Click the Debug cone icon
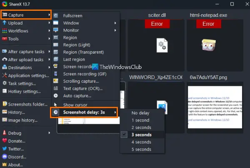The height and width of the screenshot is (168, 250). click(5, 133)
